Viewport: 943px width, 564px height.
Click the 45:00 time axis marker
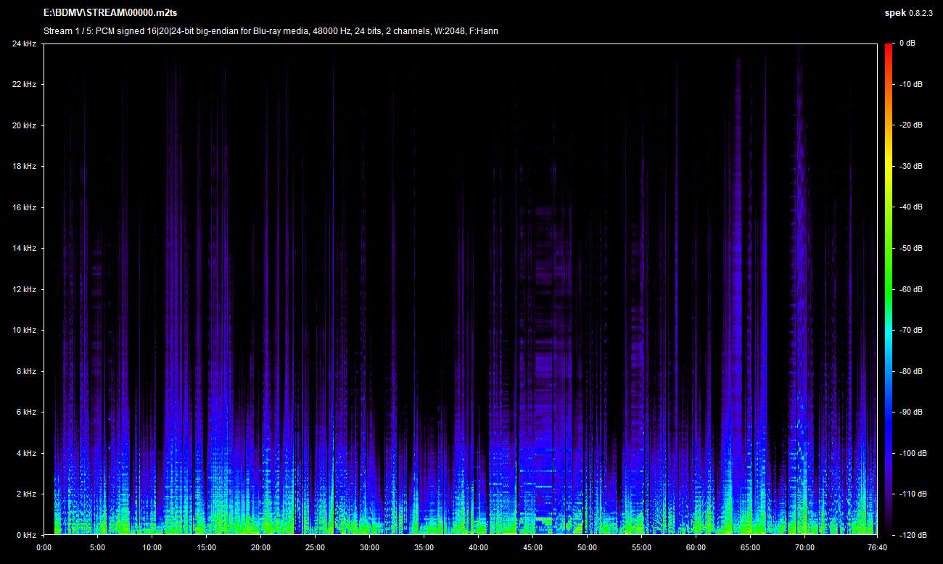(x=532, y=547)
